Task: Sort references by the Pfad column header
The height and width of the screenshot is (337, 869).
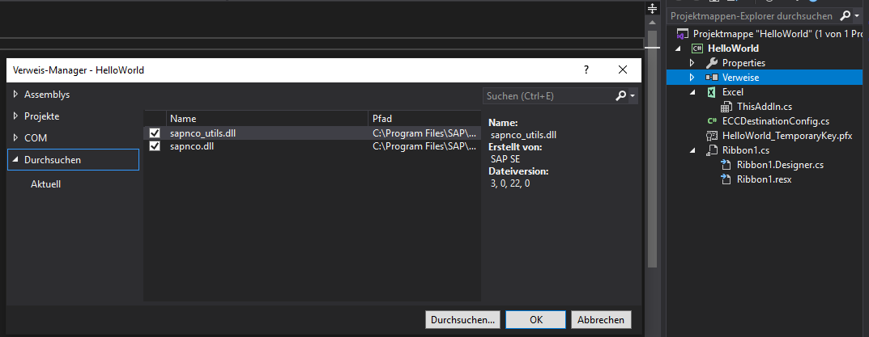Action: point(424,119)
